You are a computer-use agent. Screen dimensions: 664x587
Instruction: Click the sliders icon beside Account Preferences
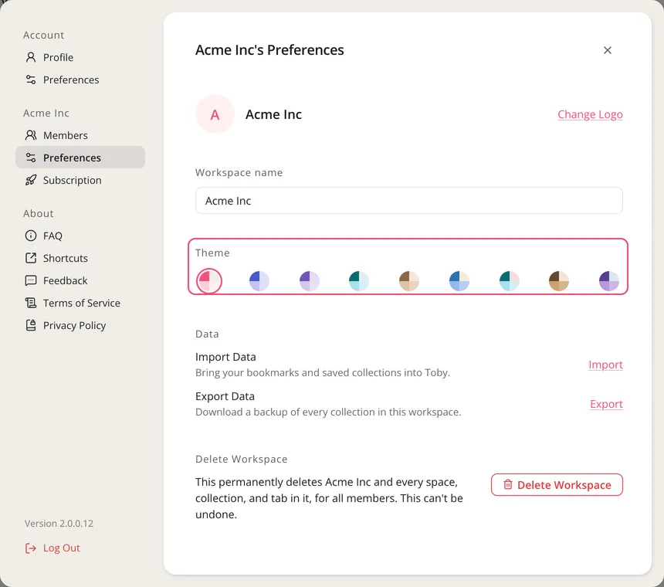[30, 80]
